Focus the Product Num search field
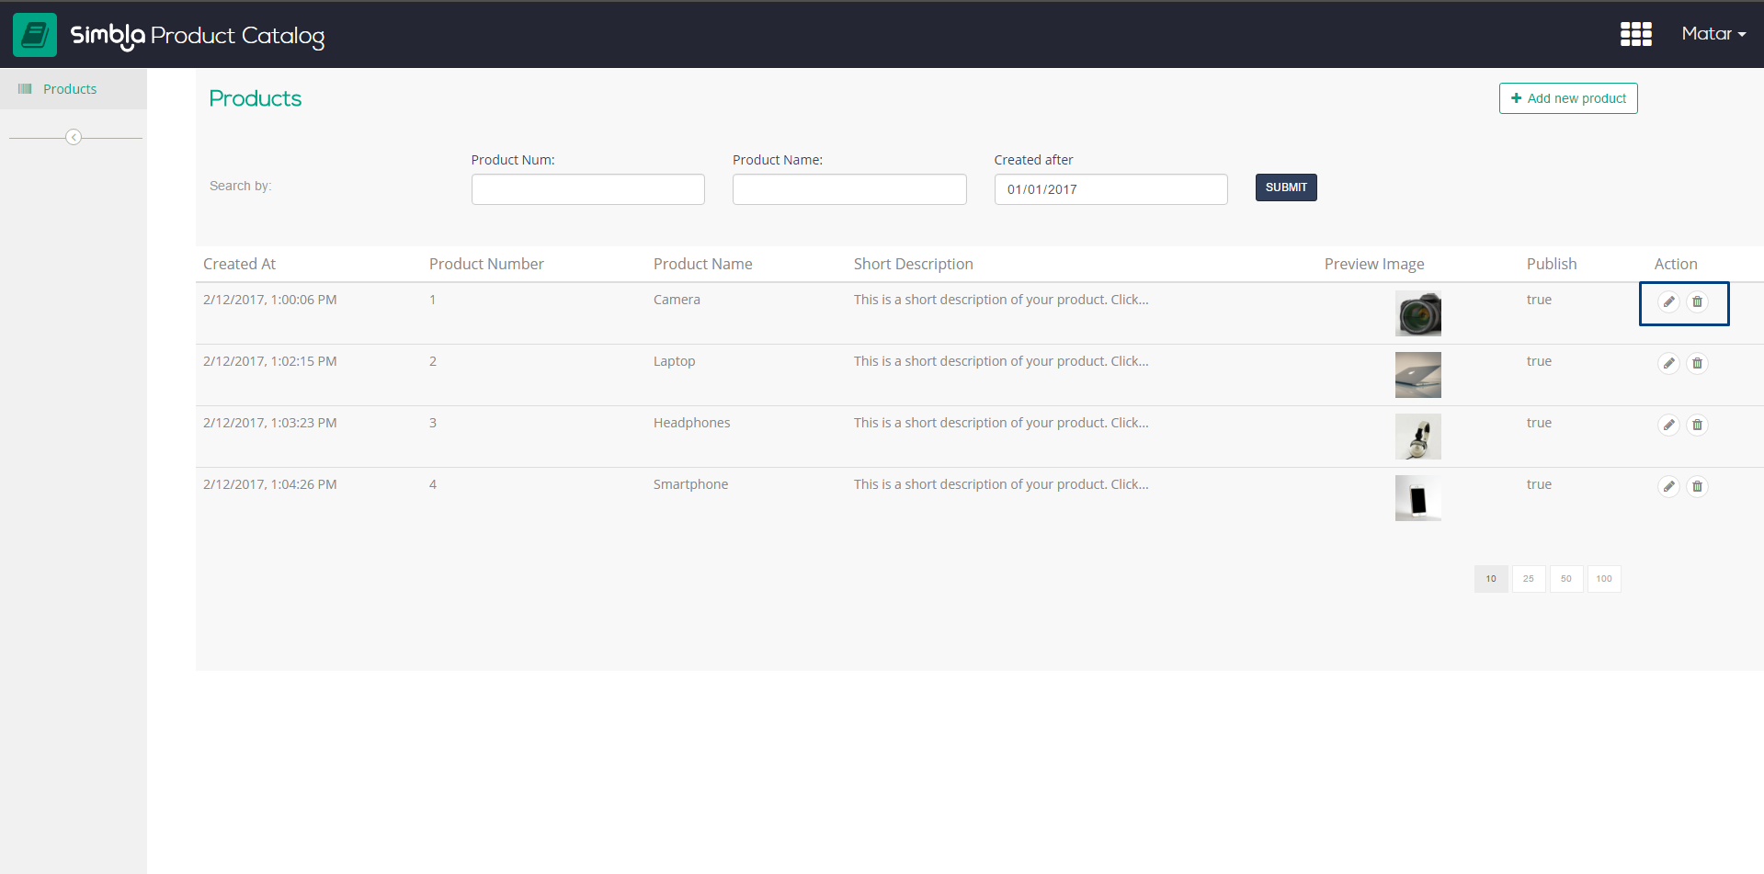This screenshot has height=874, width=1764. (x=588, y=189)
